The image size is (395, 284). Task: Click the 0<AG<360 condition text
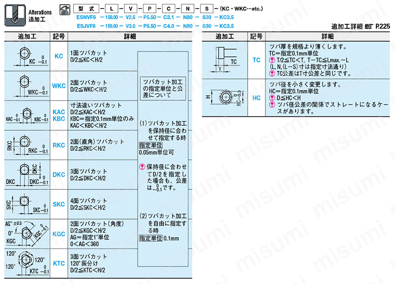click(85, 244)
